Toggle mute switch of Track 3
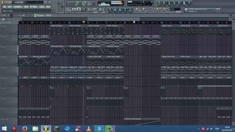The height and width of the screenshot is (132, 235). click(16, 54)
